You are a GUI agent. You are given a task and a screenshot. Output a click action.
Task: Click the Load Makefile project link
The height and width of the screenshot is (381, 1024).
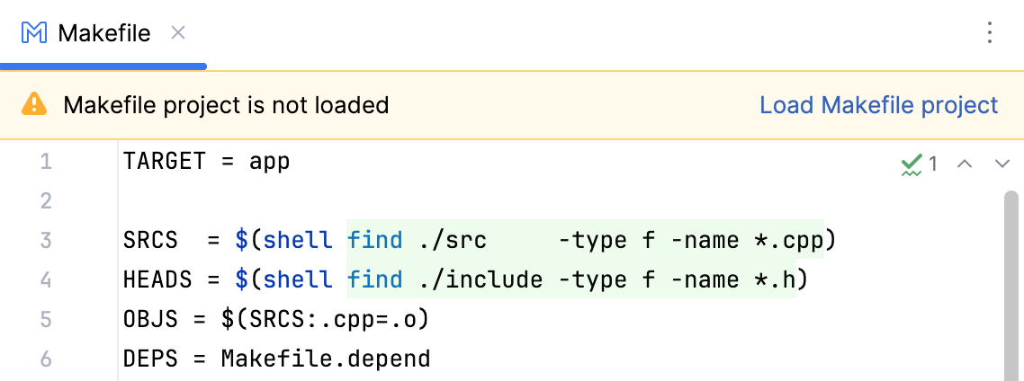tap(878, 105)
